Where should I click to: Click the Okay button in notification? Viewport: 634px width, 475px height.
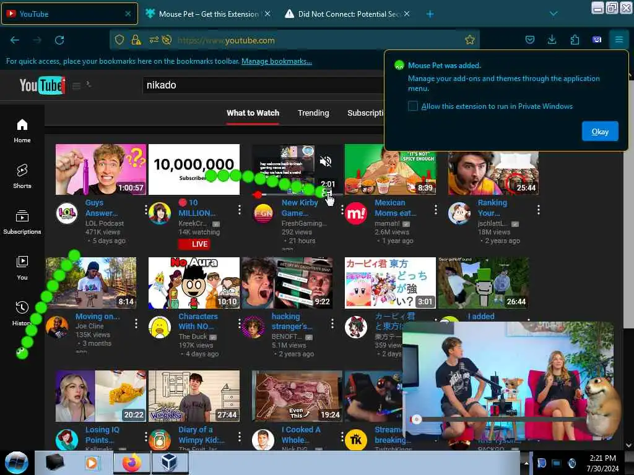[x=599, y=132]
